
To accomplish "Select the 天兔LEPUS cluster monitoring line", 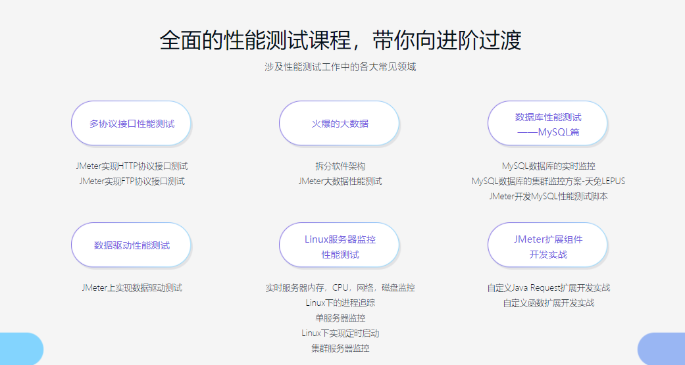I will tap(548, 181).
